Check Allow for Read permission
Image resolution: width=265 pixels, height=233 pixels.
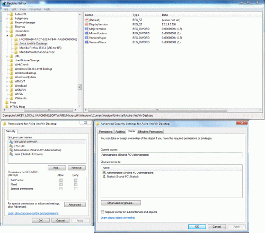[61, 184]
